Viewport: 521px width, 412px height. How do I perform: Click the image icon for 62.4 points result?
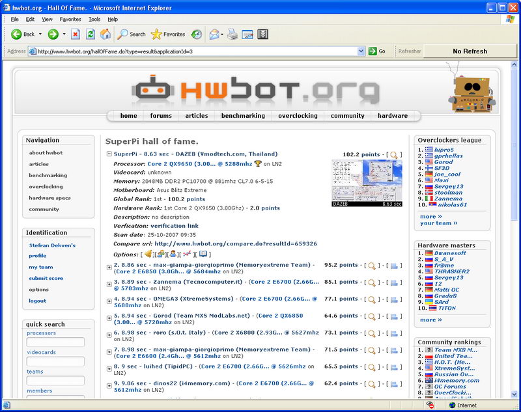click(x=394, y=385)
